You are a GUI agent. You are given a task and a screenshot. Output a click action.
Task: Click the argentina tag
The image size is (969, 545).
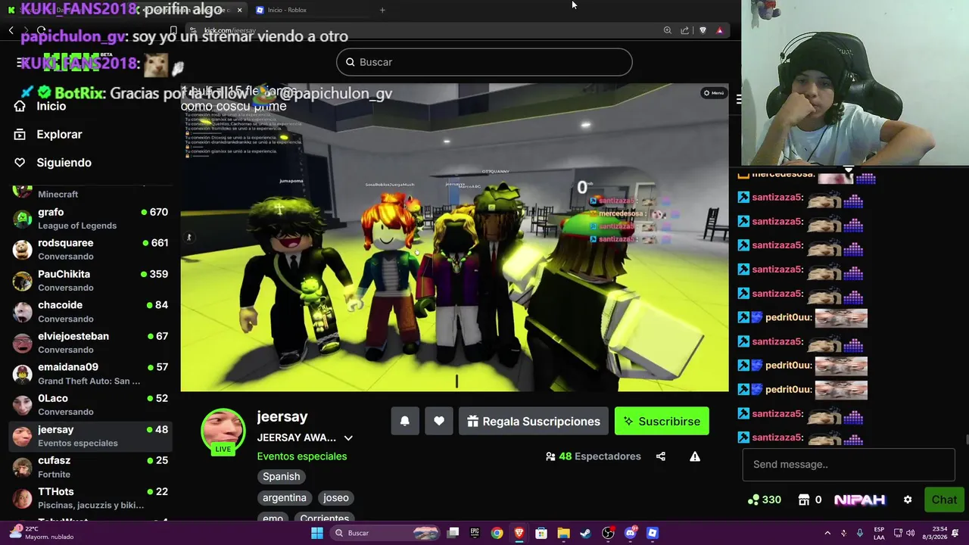coord(284,497)
